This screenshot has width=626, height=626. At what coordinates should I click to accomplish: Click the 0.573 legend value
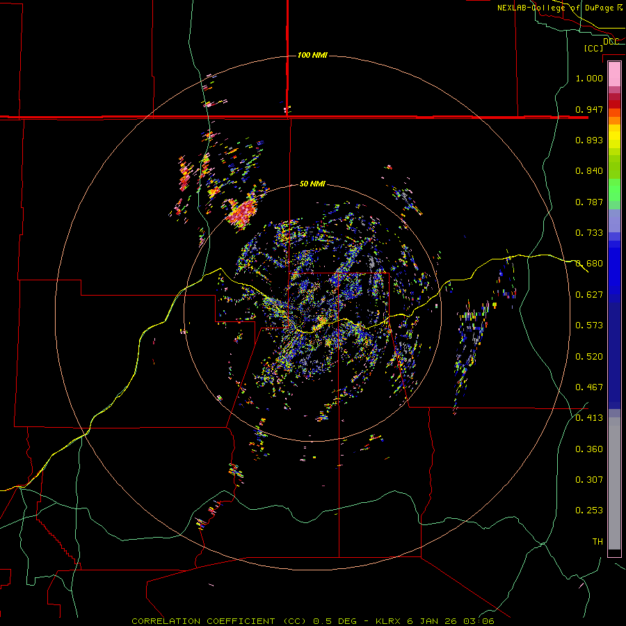(x=589, y=326)
